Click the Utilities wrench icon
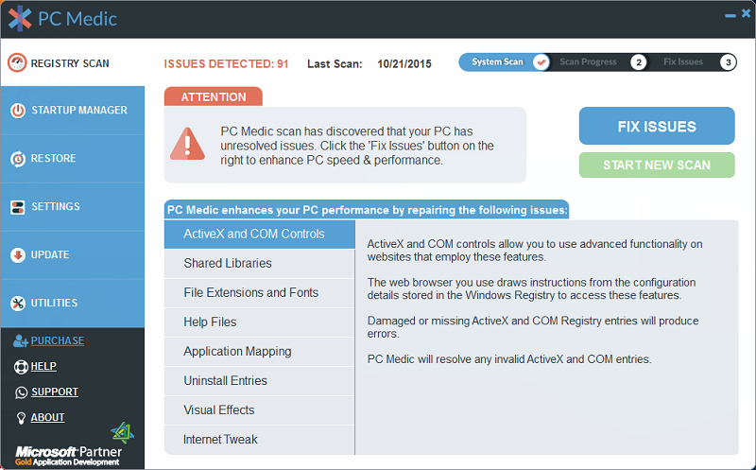Image resolution: width=756 pixels, height=470 pixels. (x=17, y=304)
